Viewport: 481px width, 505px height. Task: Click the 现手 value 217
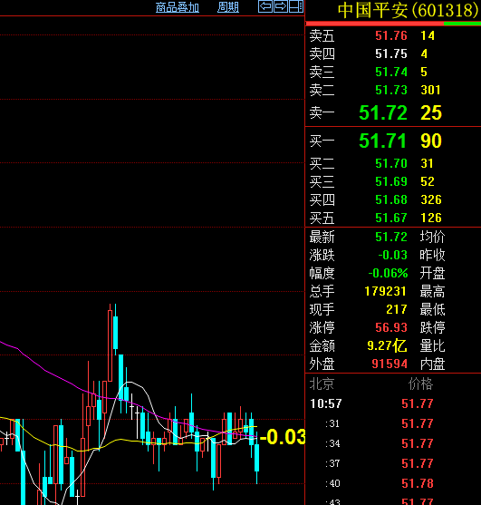point(397,309)
